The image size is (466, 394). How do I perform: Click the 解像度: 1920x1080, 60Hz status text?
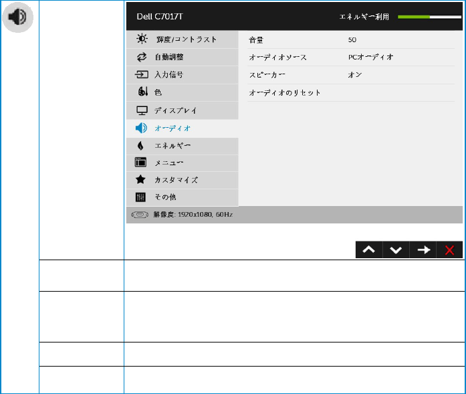tap(193, 215)
